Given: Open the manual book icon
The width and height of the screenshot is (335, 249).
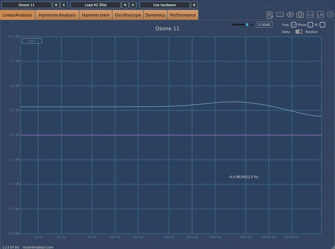Looking at the screenshot, I should coord(280,15).
